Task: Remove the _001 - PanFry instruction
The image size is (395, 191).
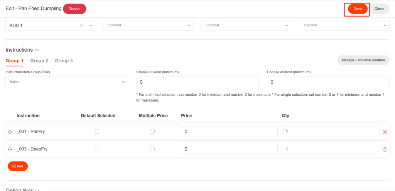Action: tap(385, 132)
